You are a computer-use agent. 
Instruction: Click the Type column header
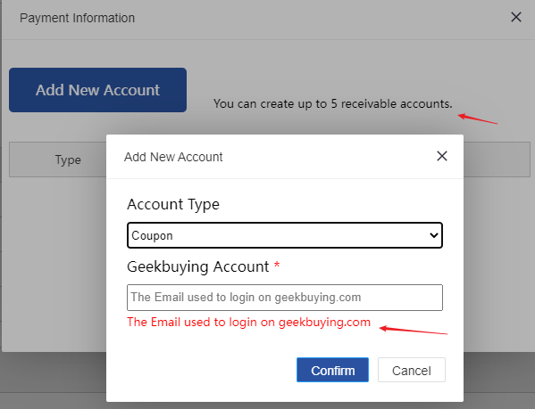coord(68,160)
